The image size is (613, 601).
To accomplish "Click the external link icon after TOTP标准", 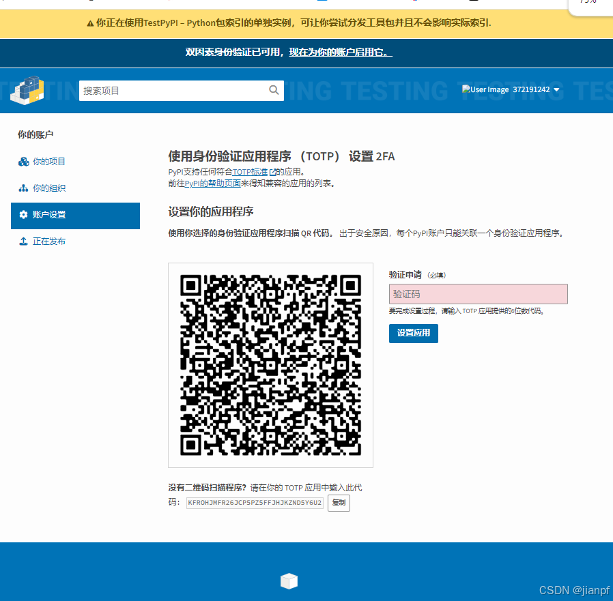I will coord(273,172).
